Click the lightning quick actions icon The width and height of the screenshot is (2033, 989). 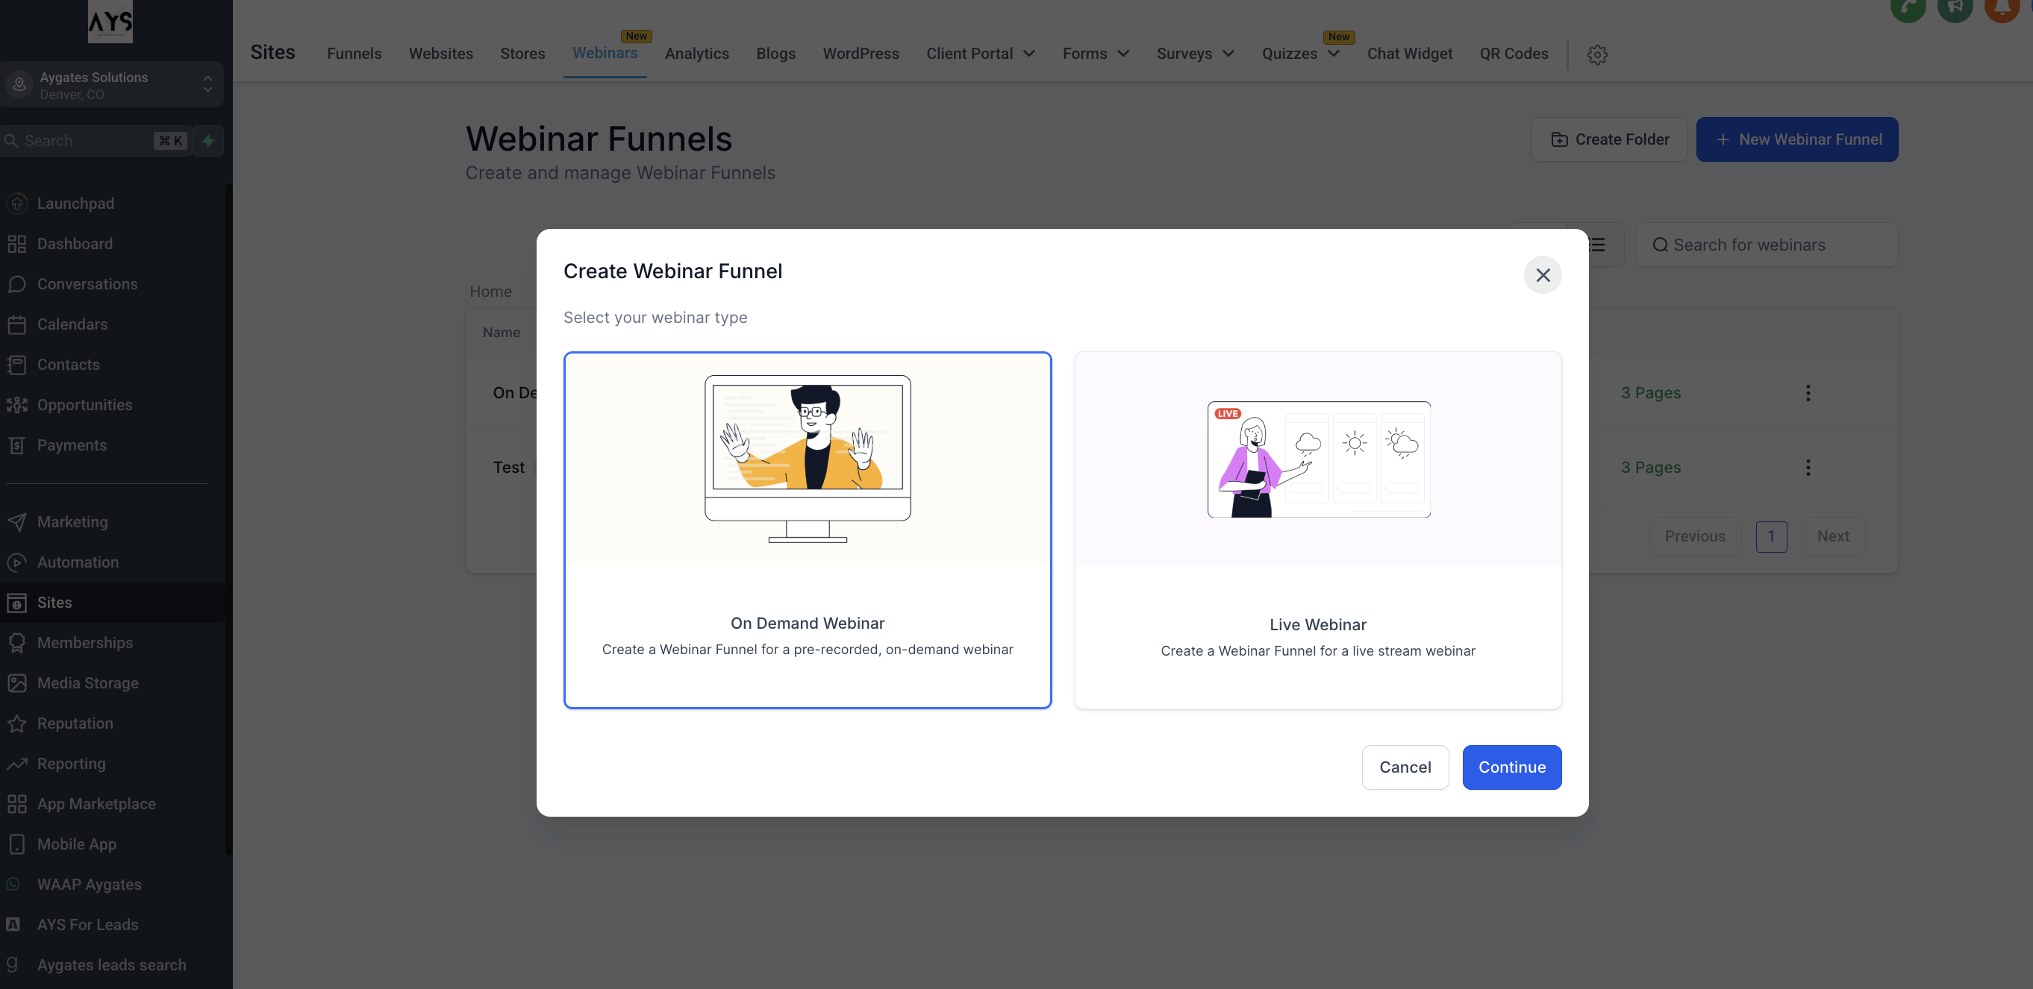(x=208, y=141)
